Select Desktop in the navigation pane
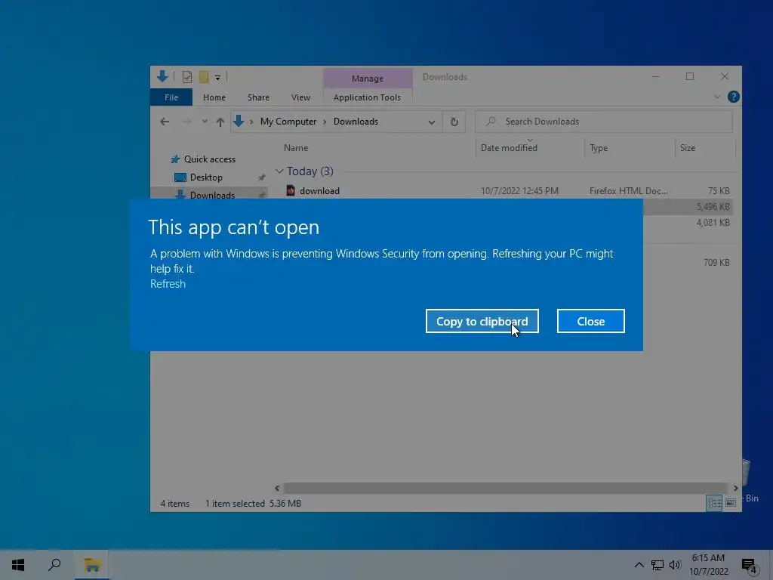Viewport: 773px width, 580px height. coord(206,177)
